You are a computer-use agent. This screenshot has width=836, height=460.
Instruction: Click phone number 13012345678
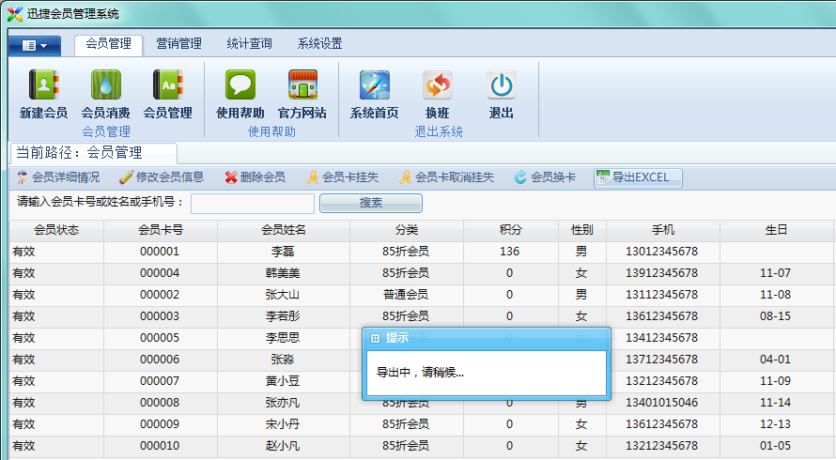tap(661, 252)
